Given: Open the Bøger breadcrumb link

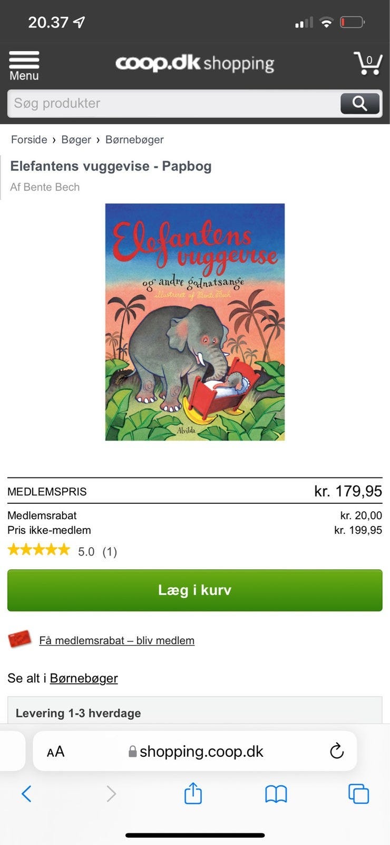Looking at the screenshot, I should click(x=76, y=139).
